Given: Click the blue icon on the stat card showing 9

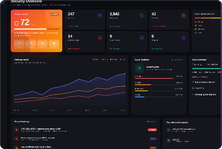Looking at the screenshot, I should [142, 38].
